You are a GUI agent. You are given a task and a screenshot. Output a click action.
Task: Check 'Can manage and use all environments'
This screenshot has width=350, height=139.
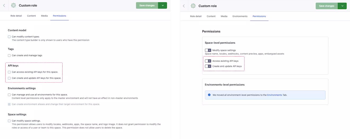(x=9, y=95)
